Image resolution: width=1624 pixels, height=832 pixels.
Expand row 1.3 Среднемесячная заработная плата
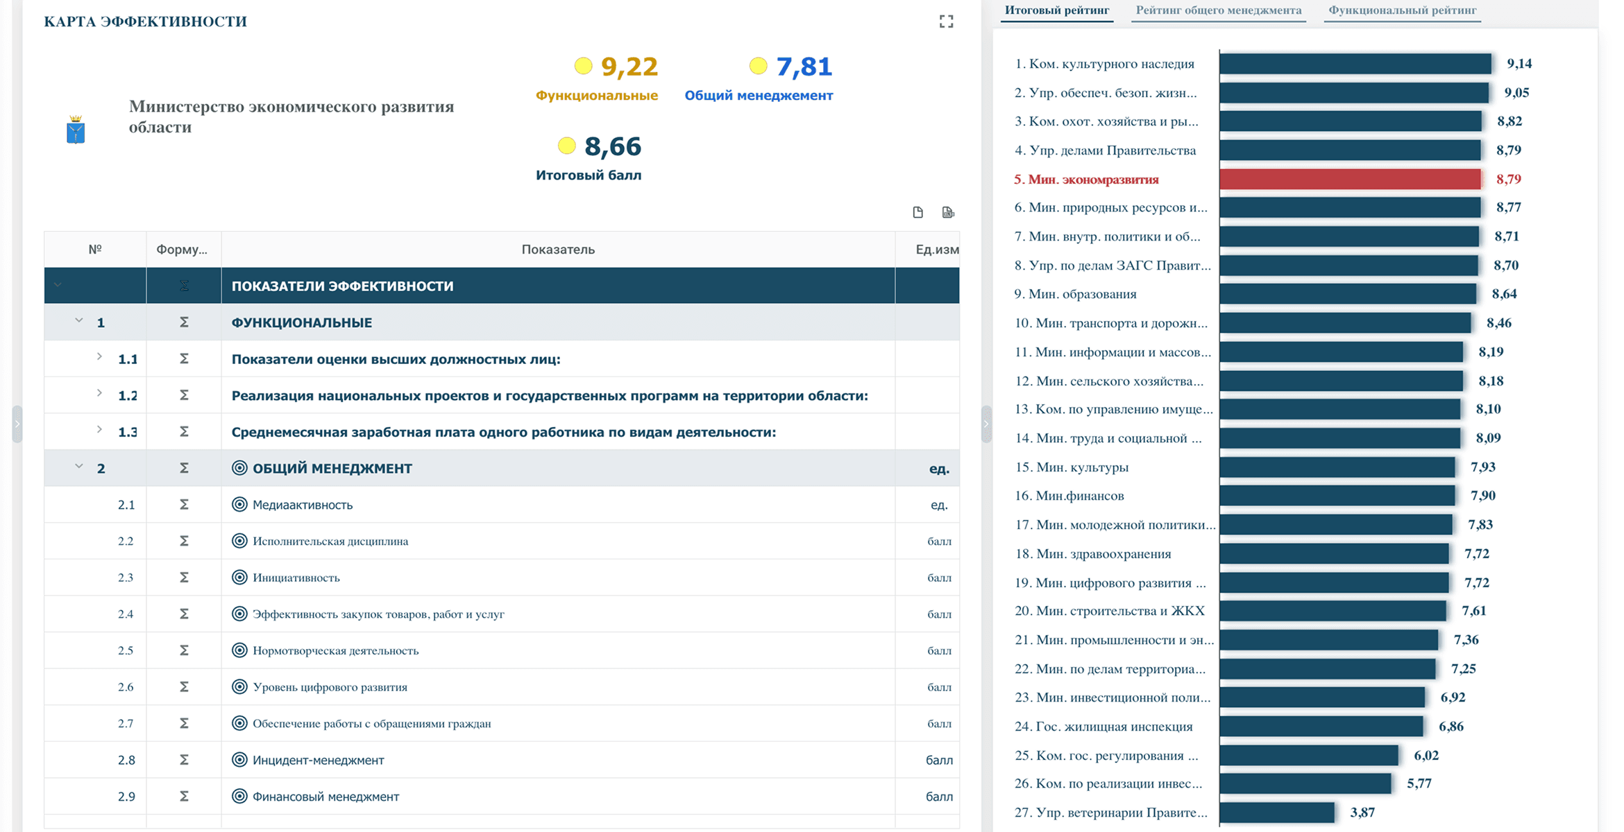coord(99,430)
